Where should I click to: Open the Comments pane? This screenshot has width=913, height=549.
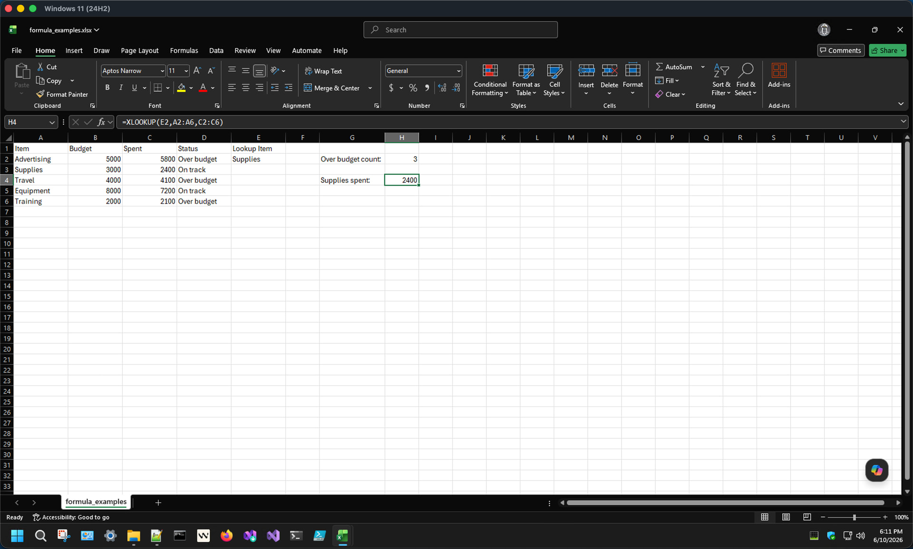pos(840,50)
